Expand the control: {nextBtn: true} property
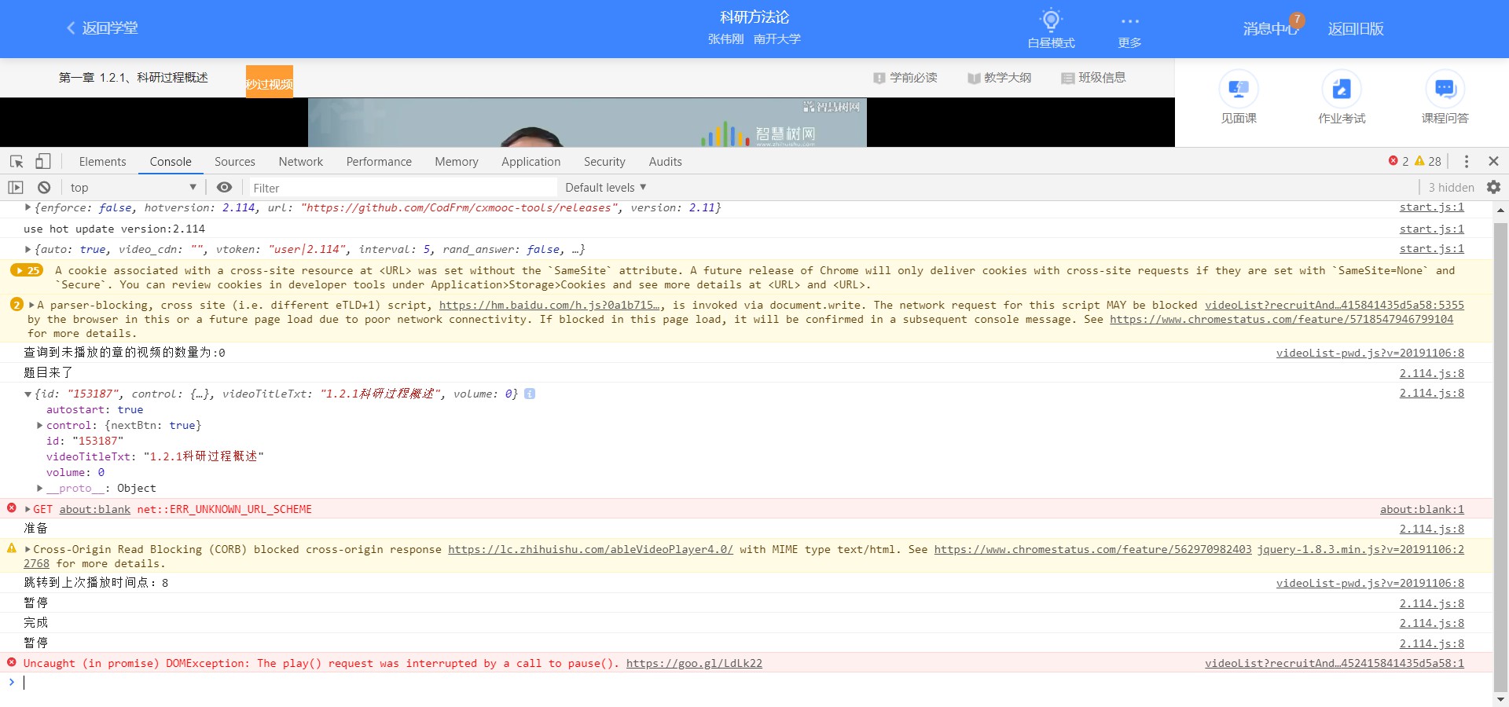Image resolution: width=1509 pixels, height=707 pixels. 40,425
